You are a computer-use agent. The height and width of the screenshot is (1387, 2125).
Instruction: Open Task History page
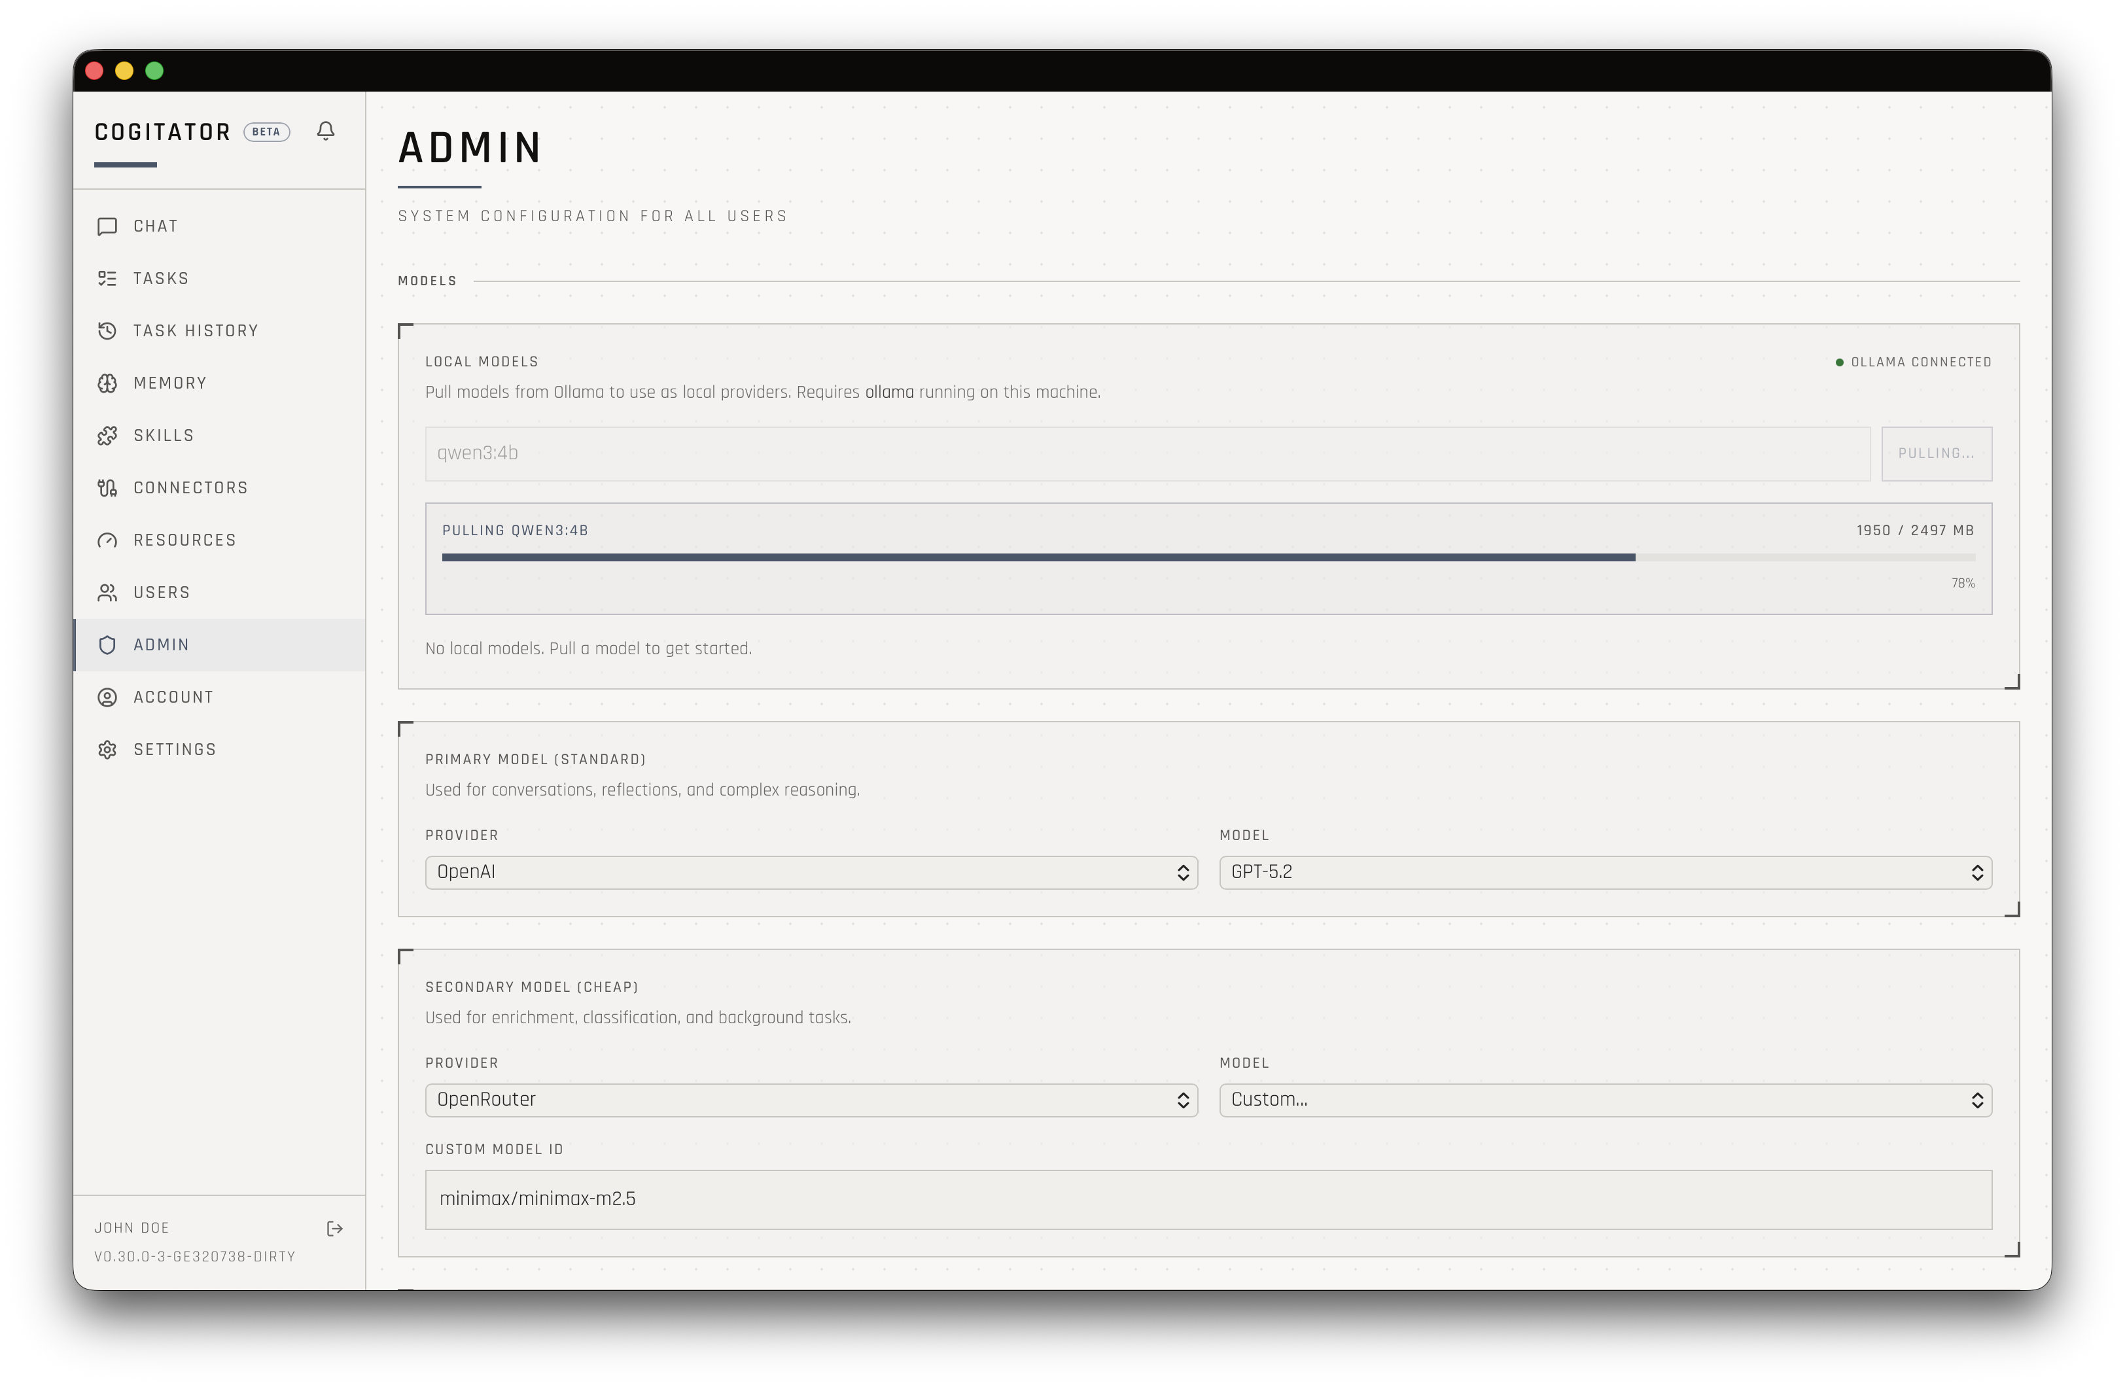(x=220, y=331)
